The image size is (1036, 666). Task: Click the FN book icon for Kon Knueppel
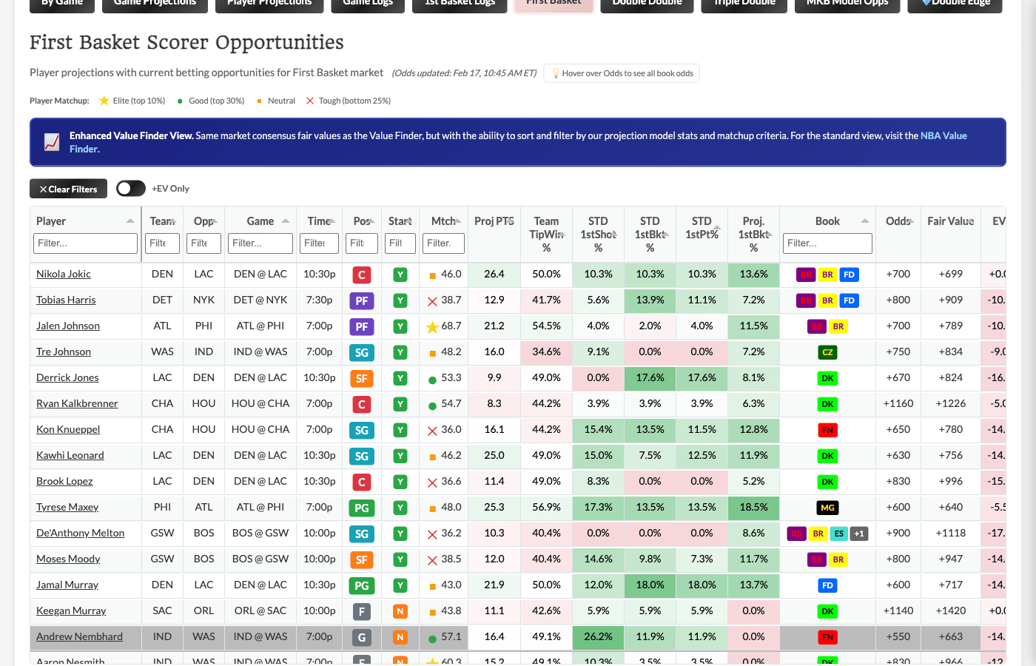coord(827,430)
